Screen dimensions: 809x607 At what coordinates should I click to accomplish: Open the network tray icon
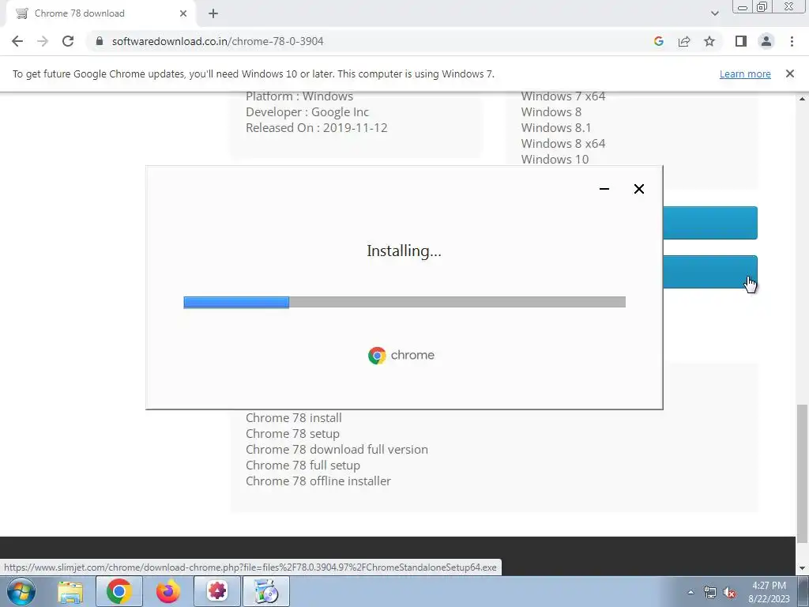pyautogui.click(x=710, y=593)
